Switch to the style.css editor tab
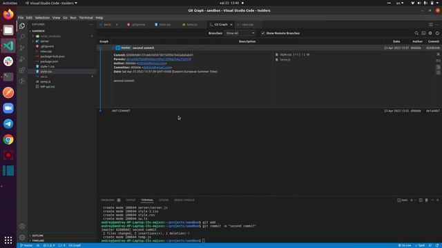Screen dimensions: 442x248 (x=164, y=25)
